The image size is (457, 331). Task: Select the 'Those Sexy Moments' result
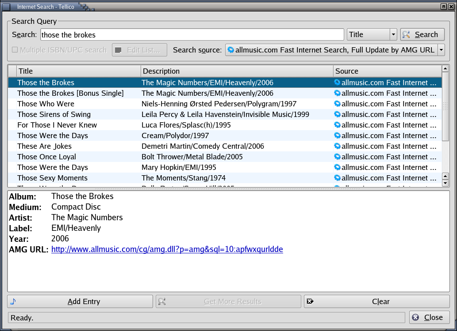tap(225, 178)
